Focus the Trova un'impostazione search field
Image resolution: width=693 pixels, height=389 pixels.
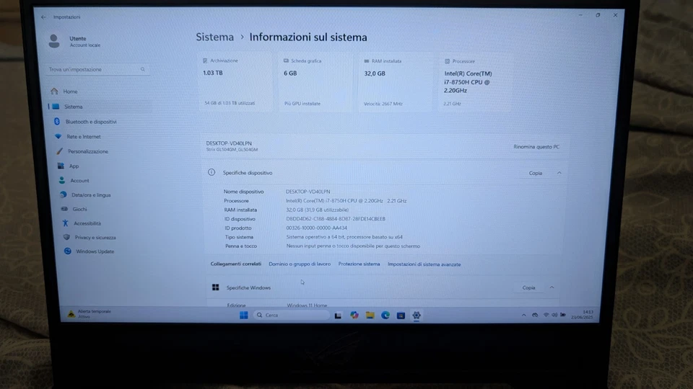97,69
